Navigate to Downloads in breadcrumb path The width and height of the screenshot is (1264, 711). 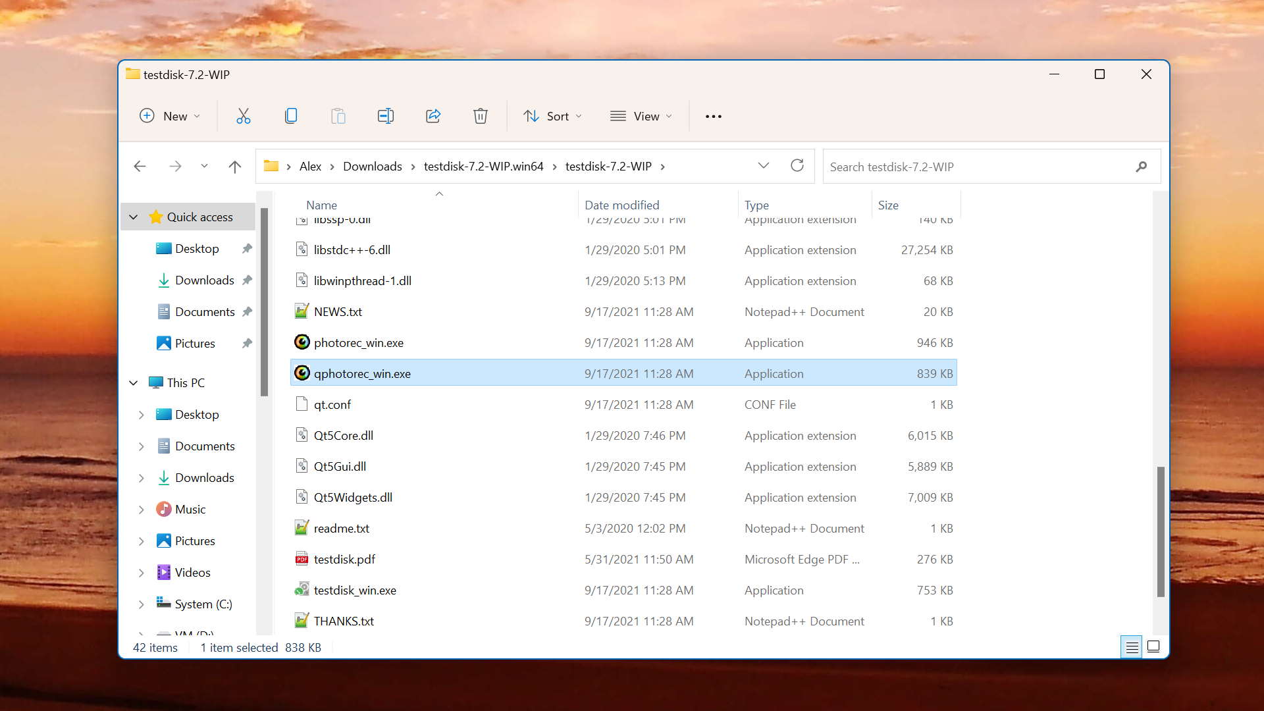click(x=372, y=167)
